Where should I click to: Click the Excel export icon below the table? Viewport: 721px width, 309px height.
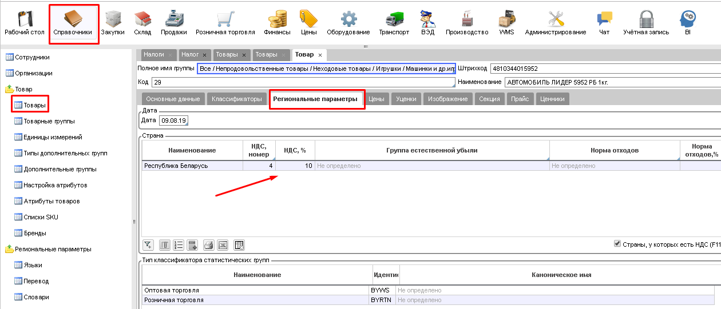pos(223,245)
